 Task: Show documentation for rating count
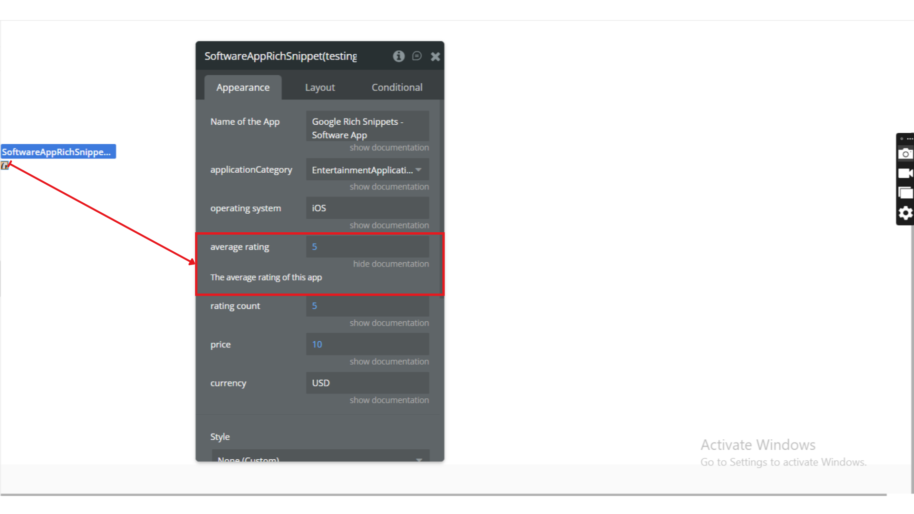pyautogui.click(x=389, y=323)
